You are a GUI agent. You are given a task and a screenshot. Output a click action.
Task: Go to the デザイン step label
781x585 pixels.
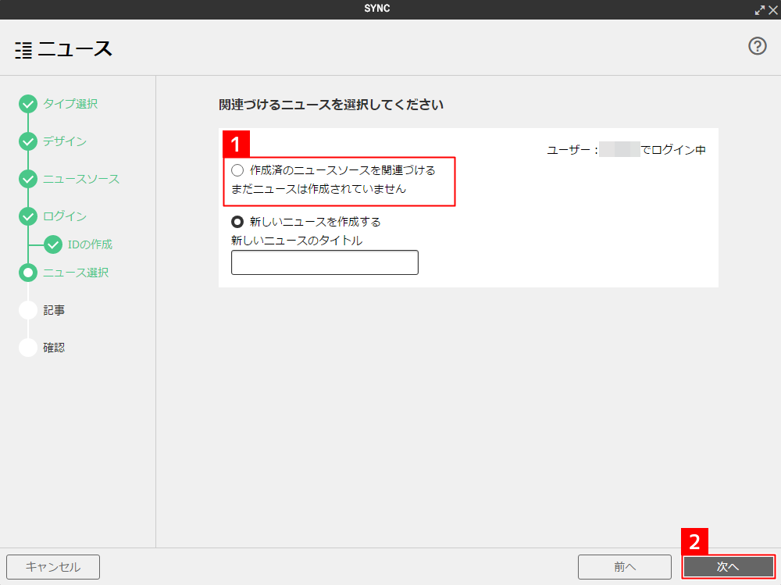coord(65,141)
